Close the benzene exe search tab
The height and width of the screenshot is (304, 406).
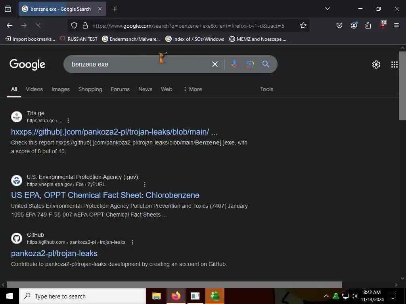(x=100, y=9)
